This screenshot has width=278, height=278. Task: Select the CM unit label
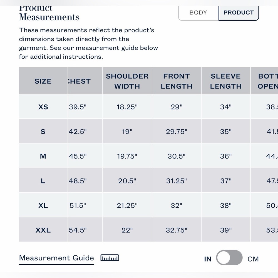tap(253, 259)
